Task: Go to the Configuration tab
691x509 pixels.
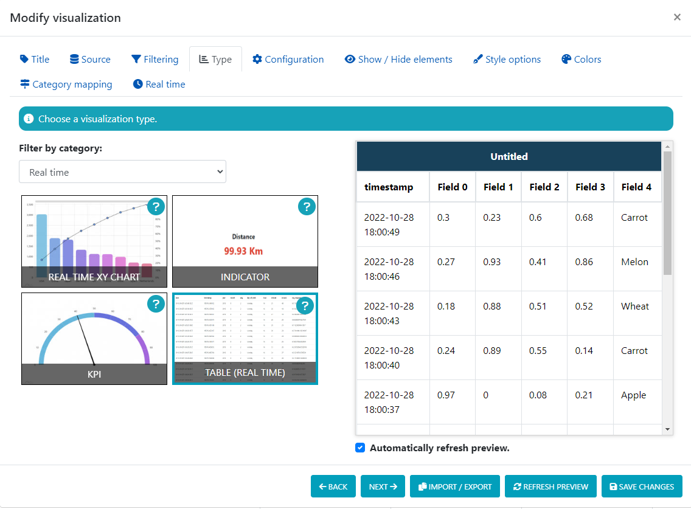Action: pyautogui.click(x=288, y=59)
